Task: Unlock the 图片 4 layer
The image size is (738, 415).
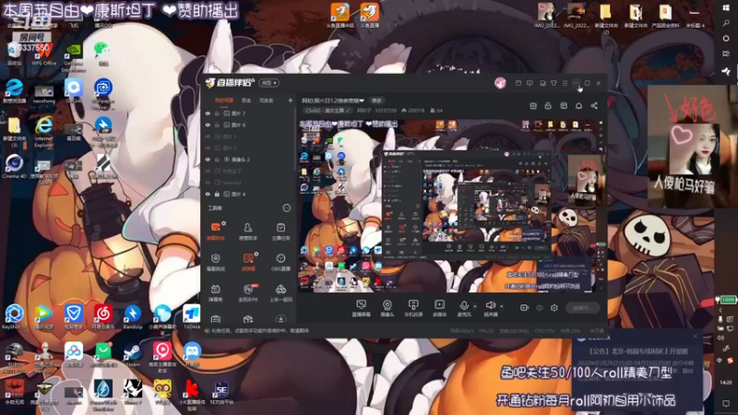Action: 217,194
